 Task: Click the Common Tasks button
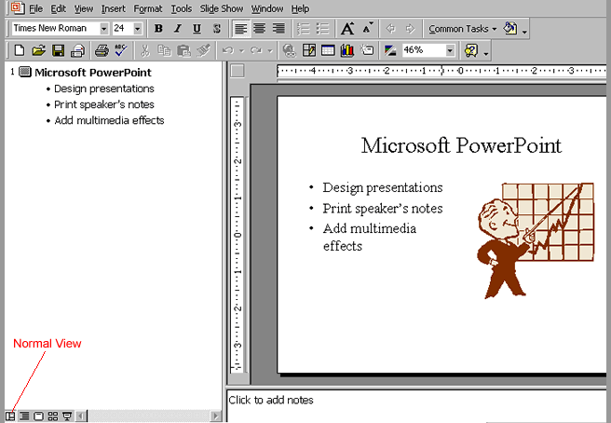[462, 29]
